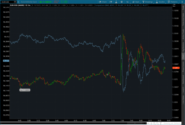Image resolution: width=185 pixels, height=125 pixels.
Task: Open the Active Trader side tab
Action: tap(183, 34)
